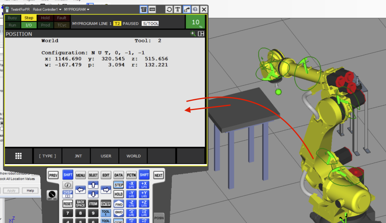Click the POSN key

[x=159, y=218]
